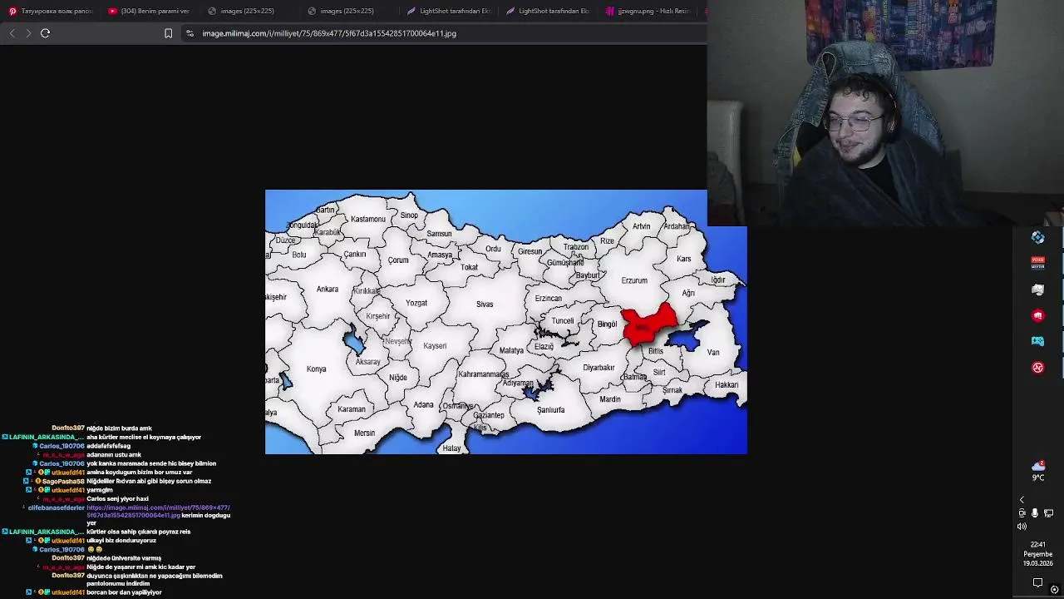Click username clifebanasefderler in chat
The height and width of the screenshot is (599, 1064).
click(57, 507)
